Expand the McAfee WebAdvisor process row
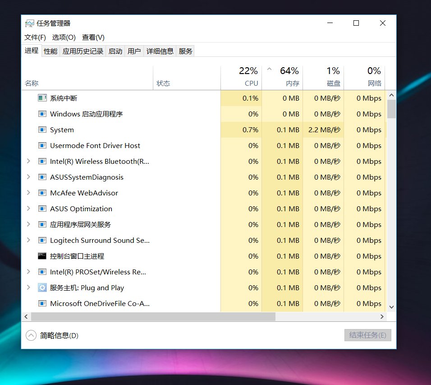Screen dimensions: 431x385 pos(28,193)
